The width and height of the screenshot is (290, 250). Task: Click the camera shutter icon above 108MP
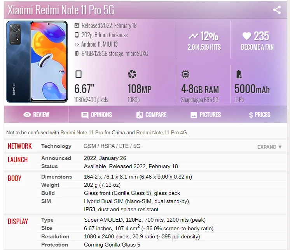[x=132, y=74]
